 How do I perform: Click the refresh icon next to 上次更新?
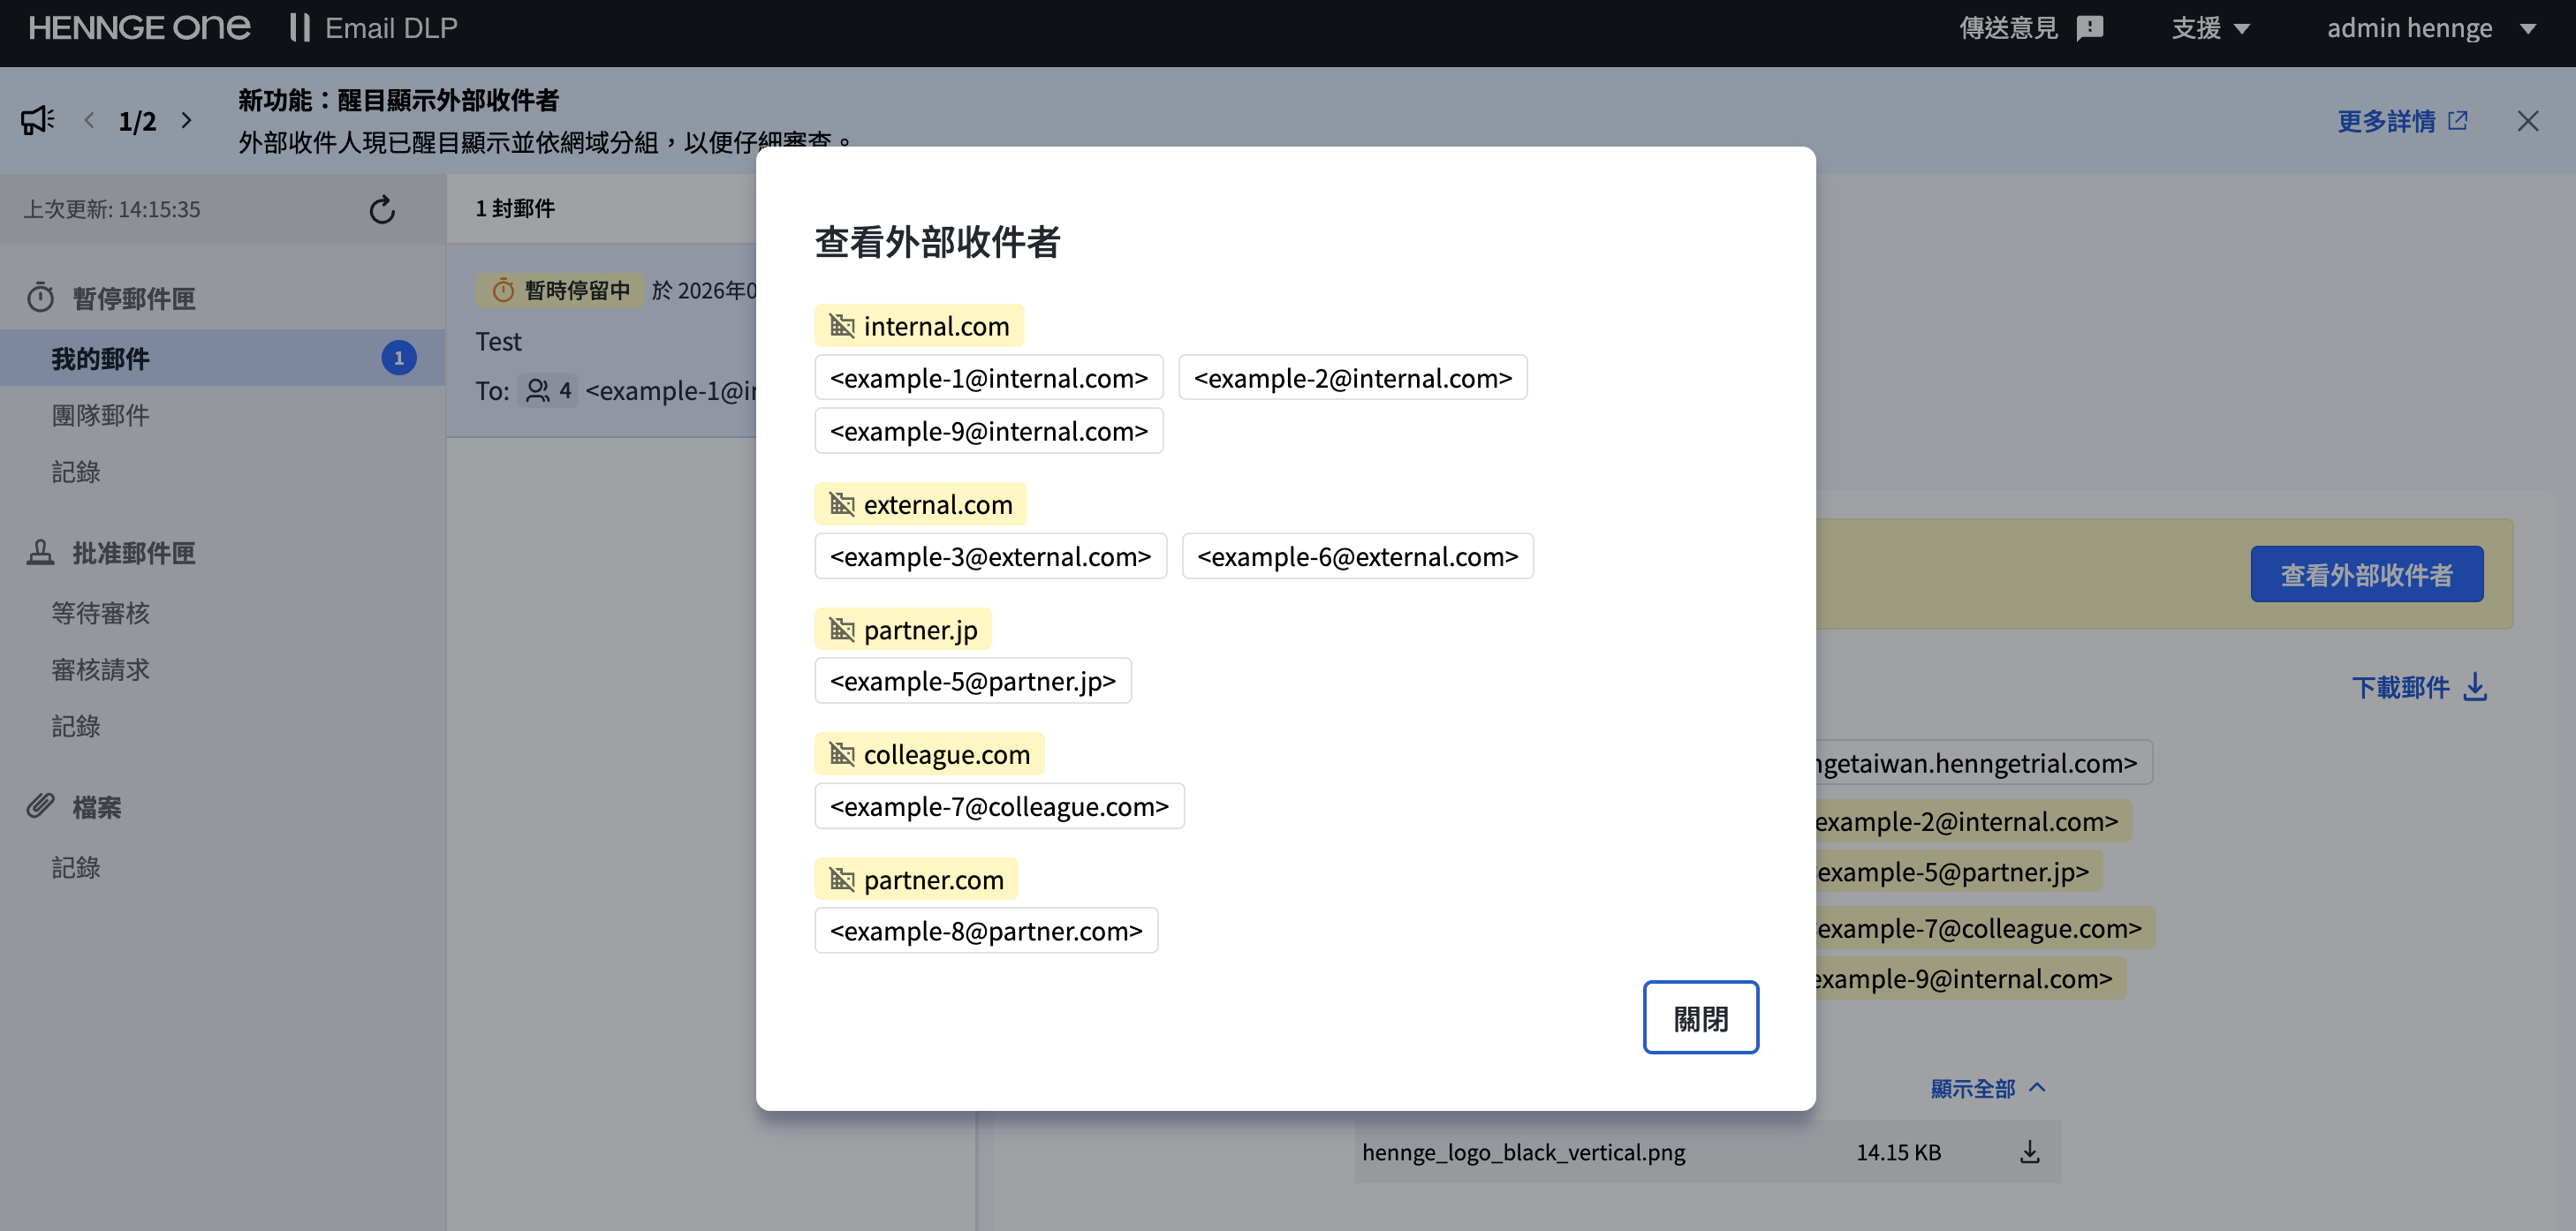(x=382, y=209)
